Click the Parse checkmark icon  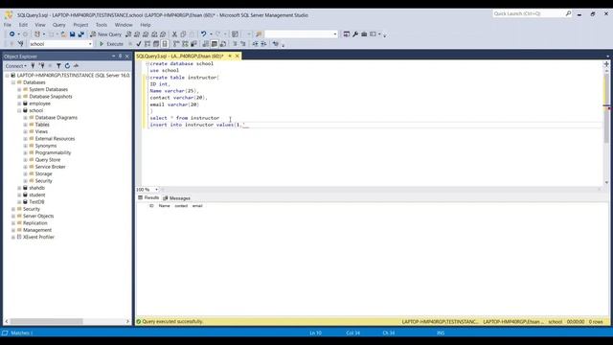138,44
